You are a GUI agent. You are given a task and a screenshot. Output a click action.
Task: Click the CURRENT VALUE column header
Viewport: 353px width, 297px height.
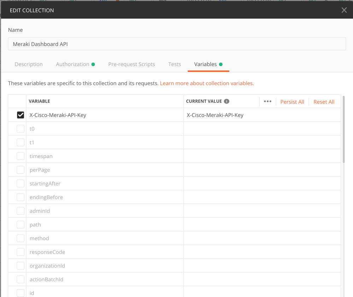(204, 101)
